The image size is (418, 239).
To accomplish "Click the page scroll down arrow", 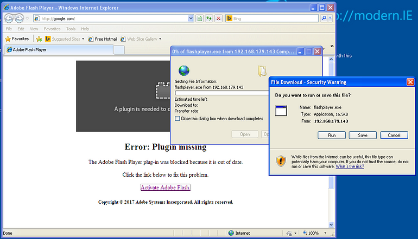I will [331, 224].
